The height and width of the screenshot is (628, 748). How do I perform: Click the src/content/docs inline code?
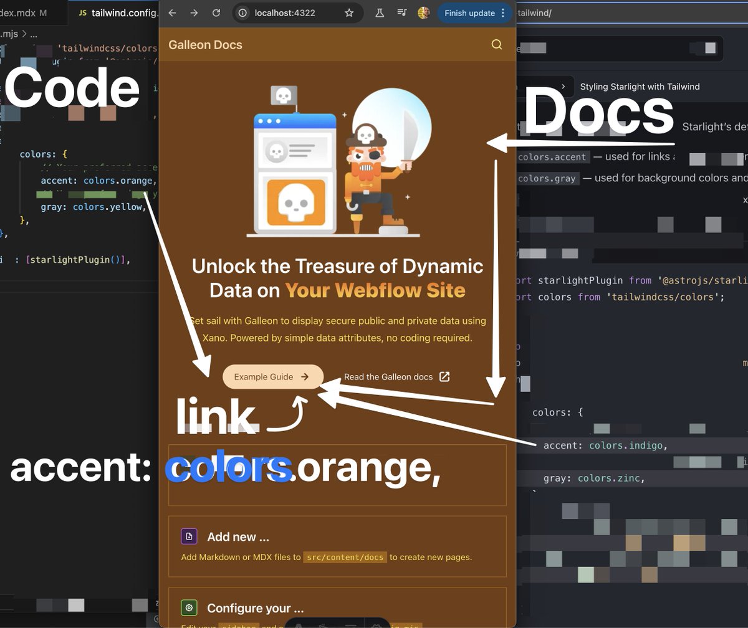pos(345,557)
